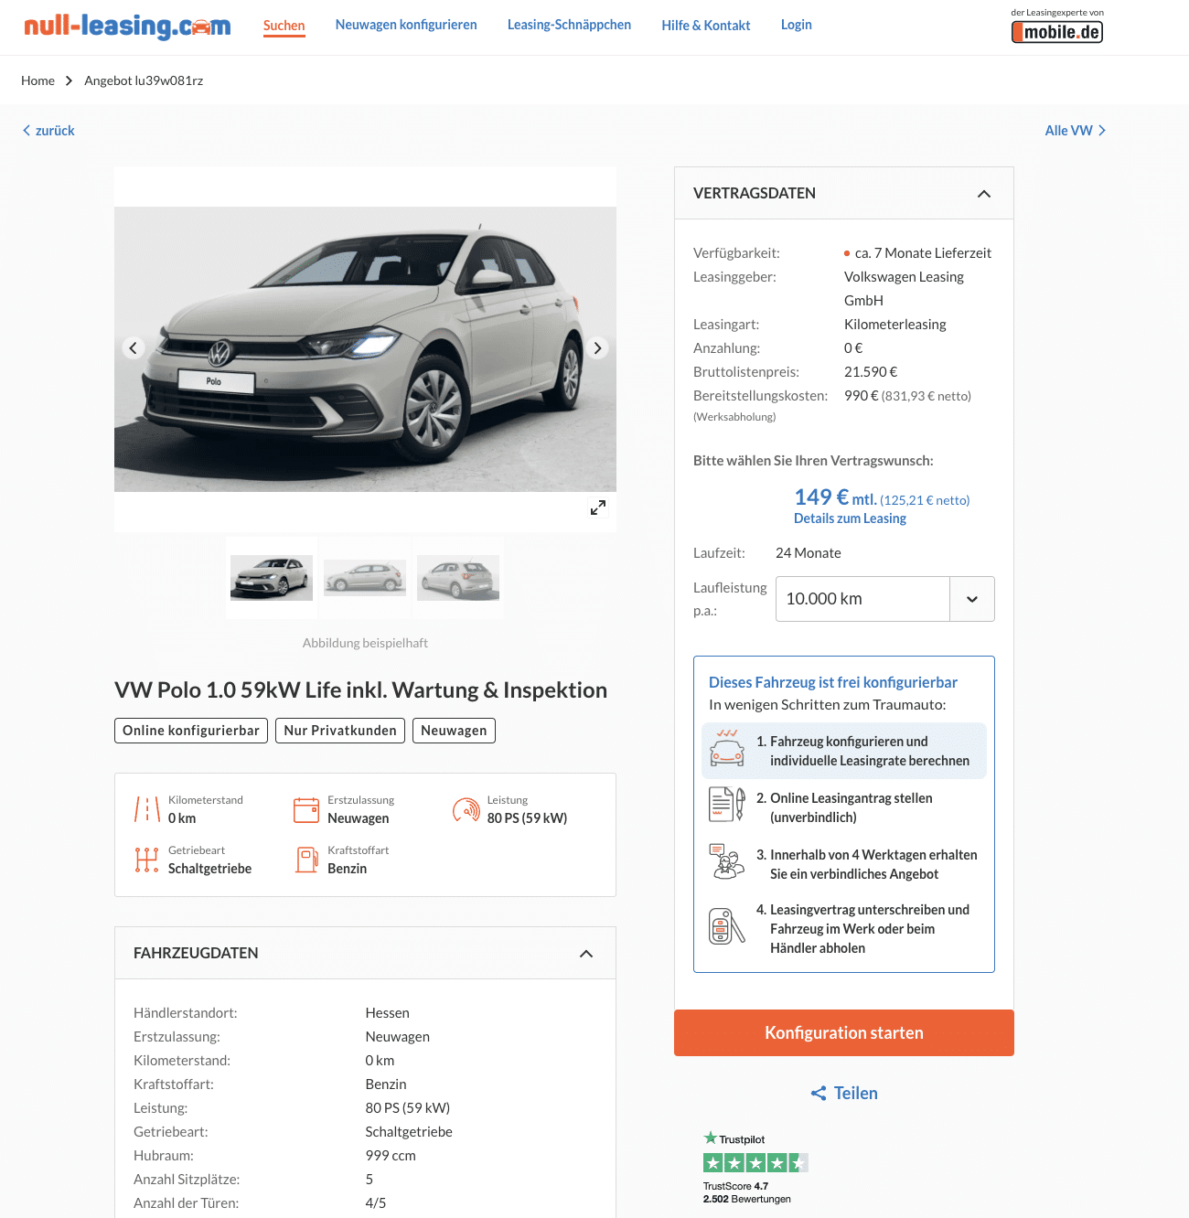Image resolution: width=1189 pixels, height=1218 pixels.
Task: Start configuration with Konfiguration starten
Action: point(844,1033)
